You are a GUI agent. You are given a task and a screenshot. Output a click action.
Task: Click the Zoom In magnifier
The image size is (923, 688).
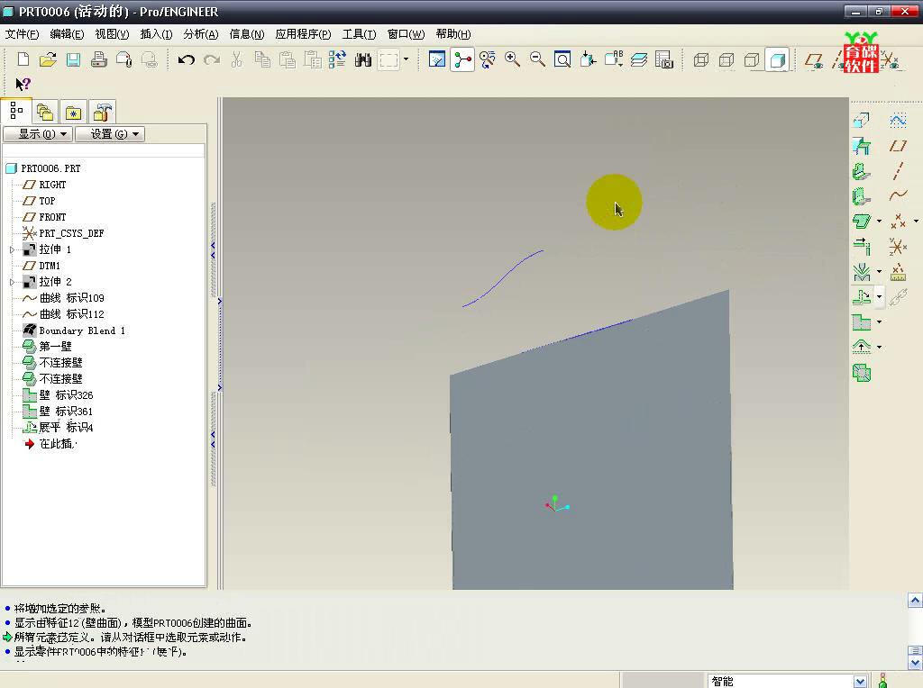pyautogui.click(x=512, y=59)
